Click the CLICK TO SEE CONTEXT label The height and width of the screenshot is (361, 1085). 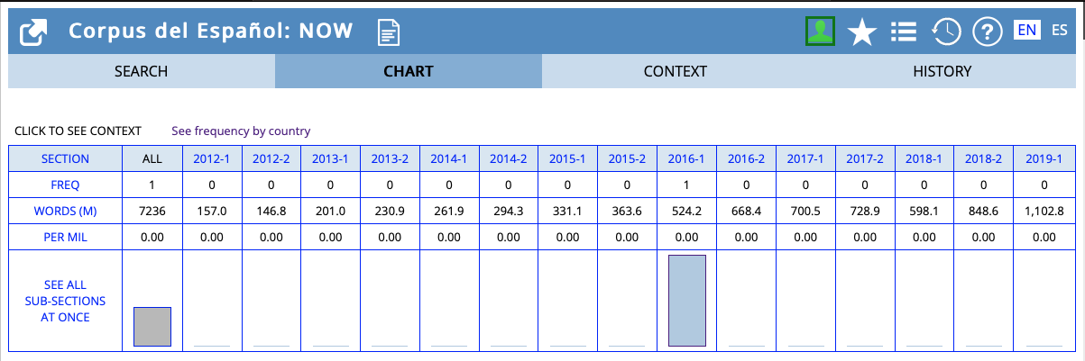(x=78, y=131)
